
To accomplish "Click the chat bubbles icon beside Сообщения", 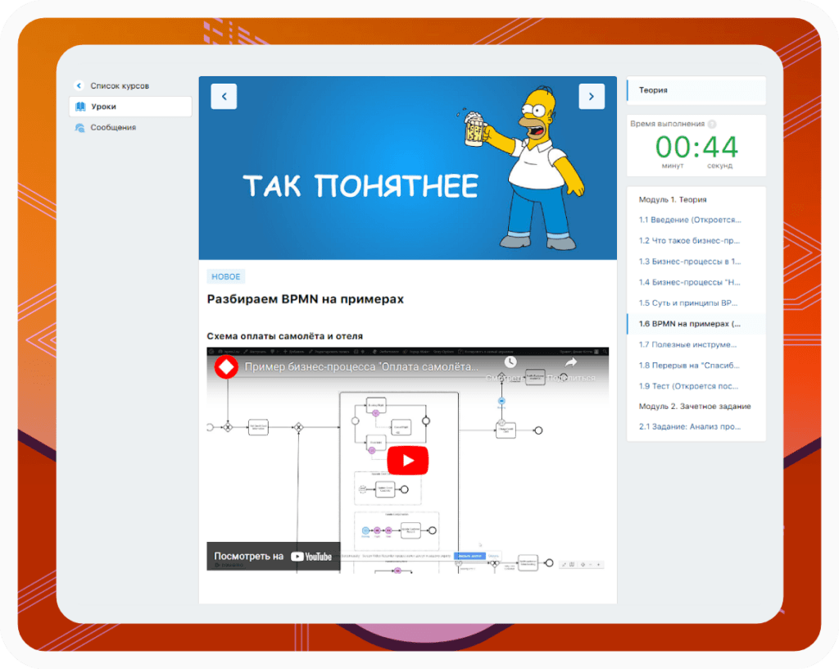I will click(x=79, y=127).
